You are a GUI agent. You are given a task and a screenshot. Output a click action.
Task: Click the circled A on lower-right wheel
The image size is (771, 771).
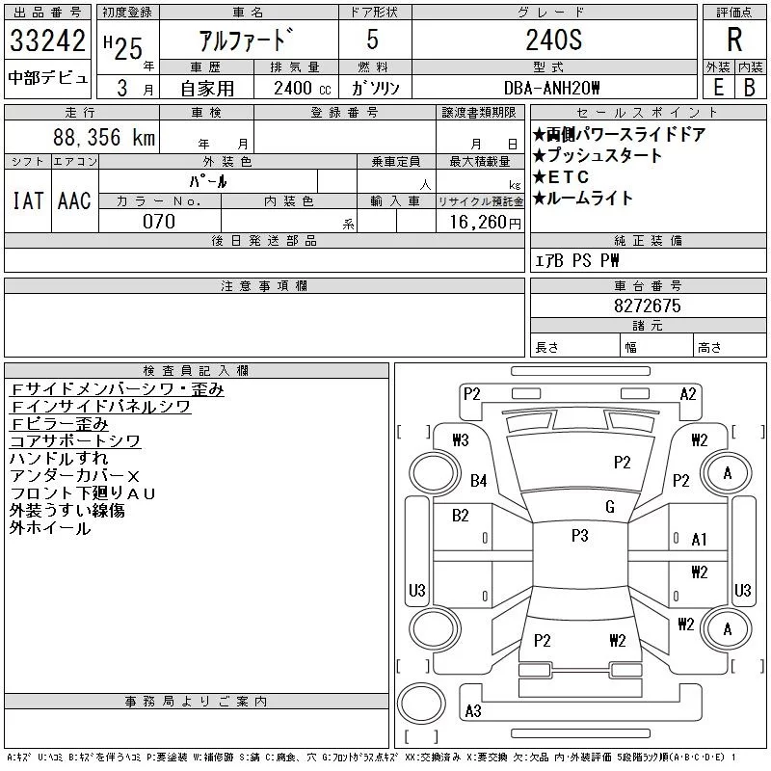(x=728, y=629)
